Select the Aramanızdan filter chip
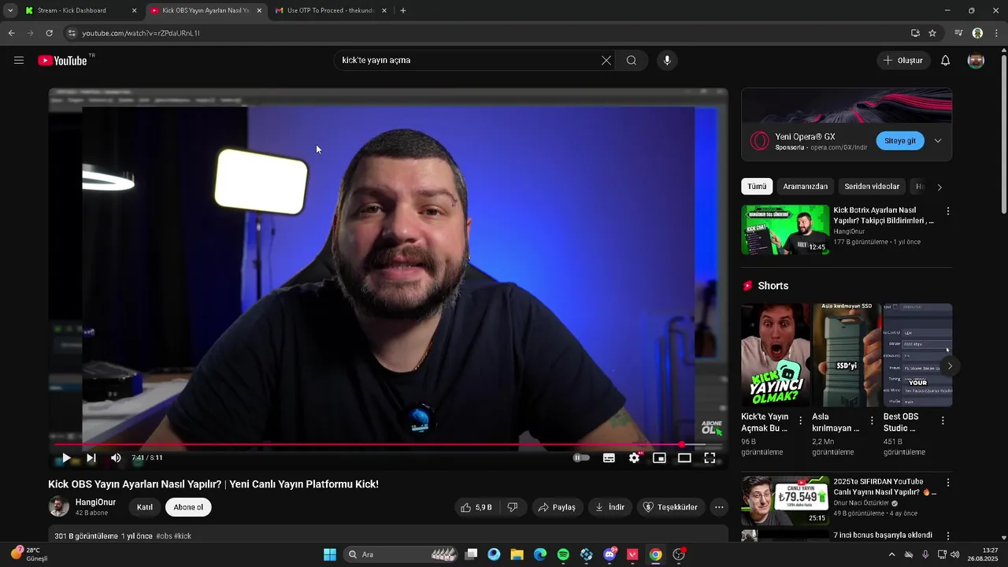Screen dimensions: 1008x567 [805, 187]
